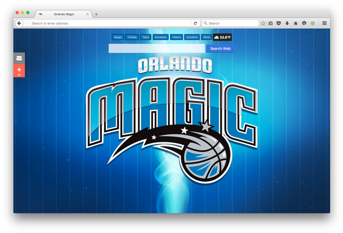Open the Magic nav link

click(x=118, y=37)
